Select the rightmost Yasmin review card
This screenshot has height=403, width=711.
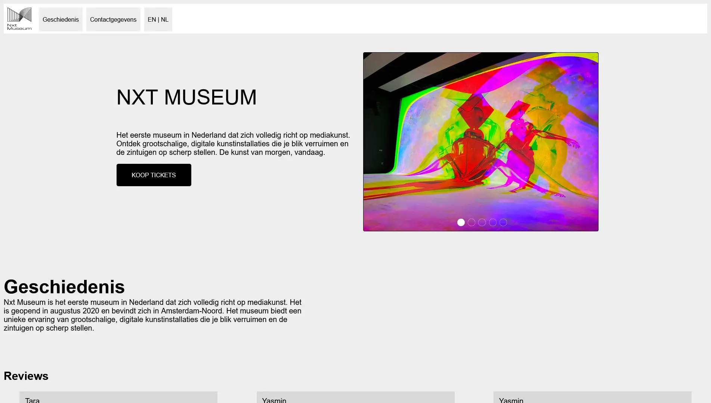pyautogui.click(x=592, y=398)
